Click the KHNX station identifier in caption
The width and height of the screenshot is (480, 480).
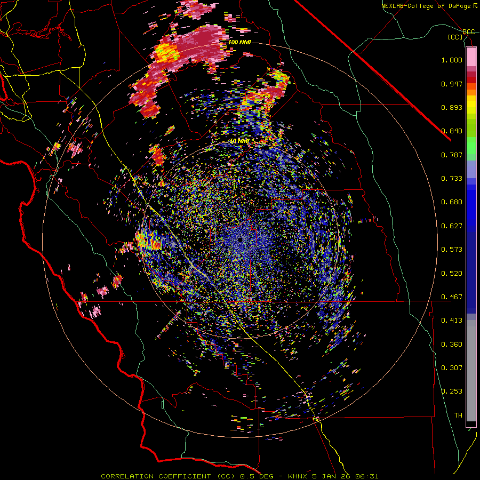(298, 476)
